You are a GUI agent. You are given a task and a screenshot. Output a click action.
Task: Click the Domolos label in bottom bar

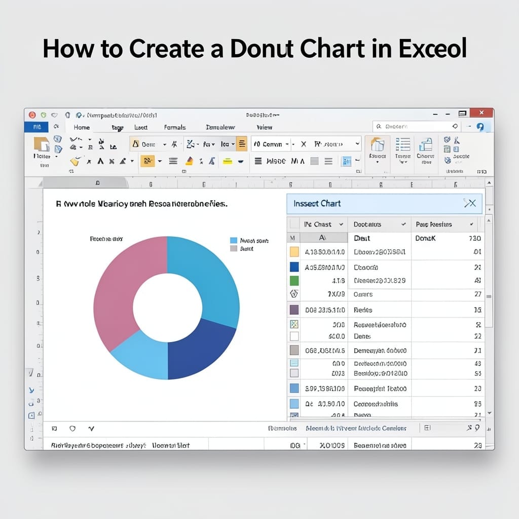click(x=282, y=428)
